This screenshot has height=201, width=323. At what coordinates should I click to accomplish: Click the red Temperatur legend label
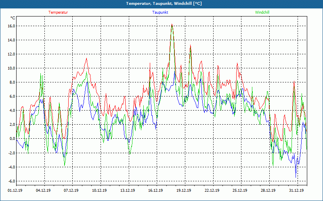click(x=58, y=12)
